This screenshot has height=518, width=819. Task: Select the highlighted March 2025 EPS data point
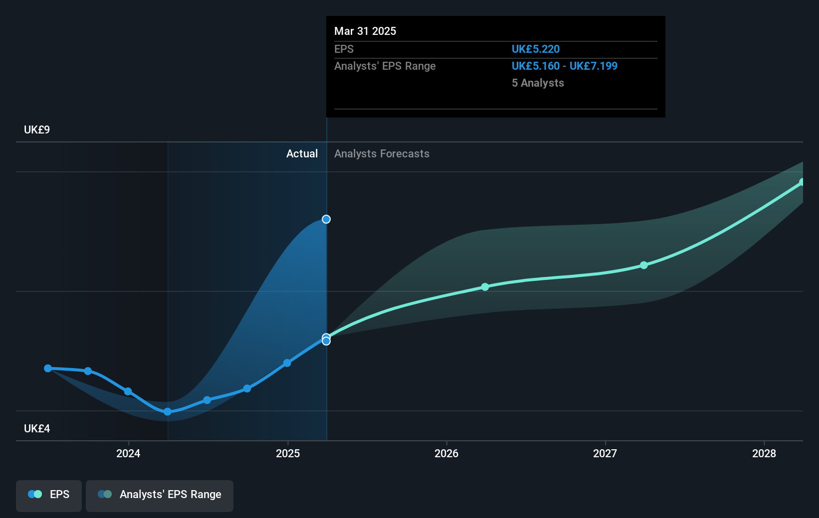tap(326, 340)
